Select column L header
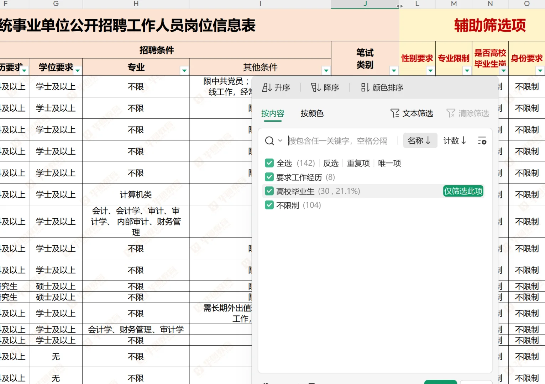545x384 pixels. [417, 4]
